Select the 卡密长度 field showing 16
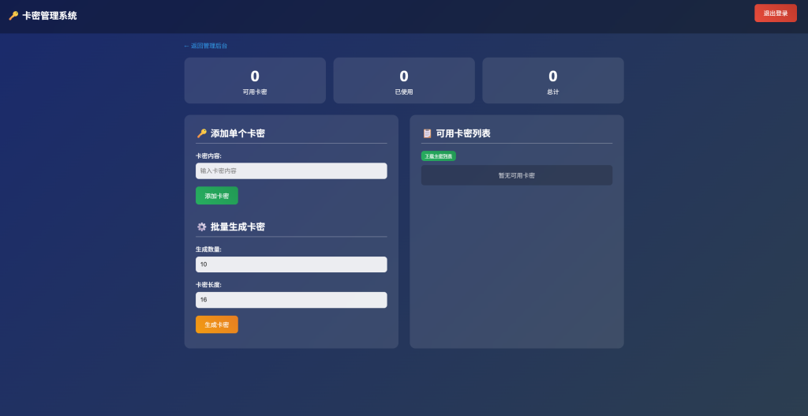 point(291,299)
